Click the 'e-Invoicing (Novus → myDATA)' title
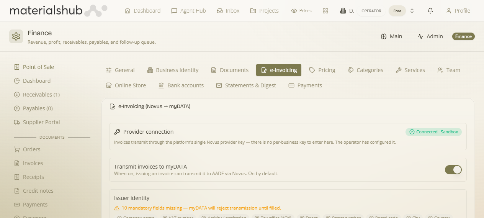 pyautogui.click(x=154, y=107)
